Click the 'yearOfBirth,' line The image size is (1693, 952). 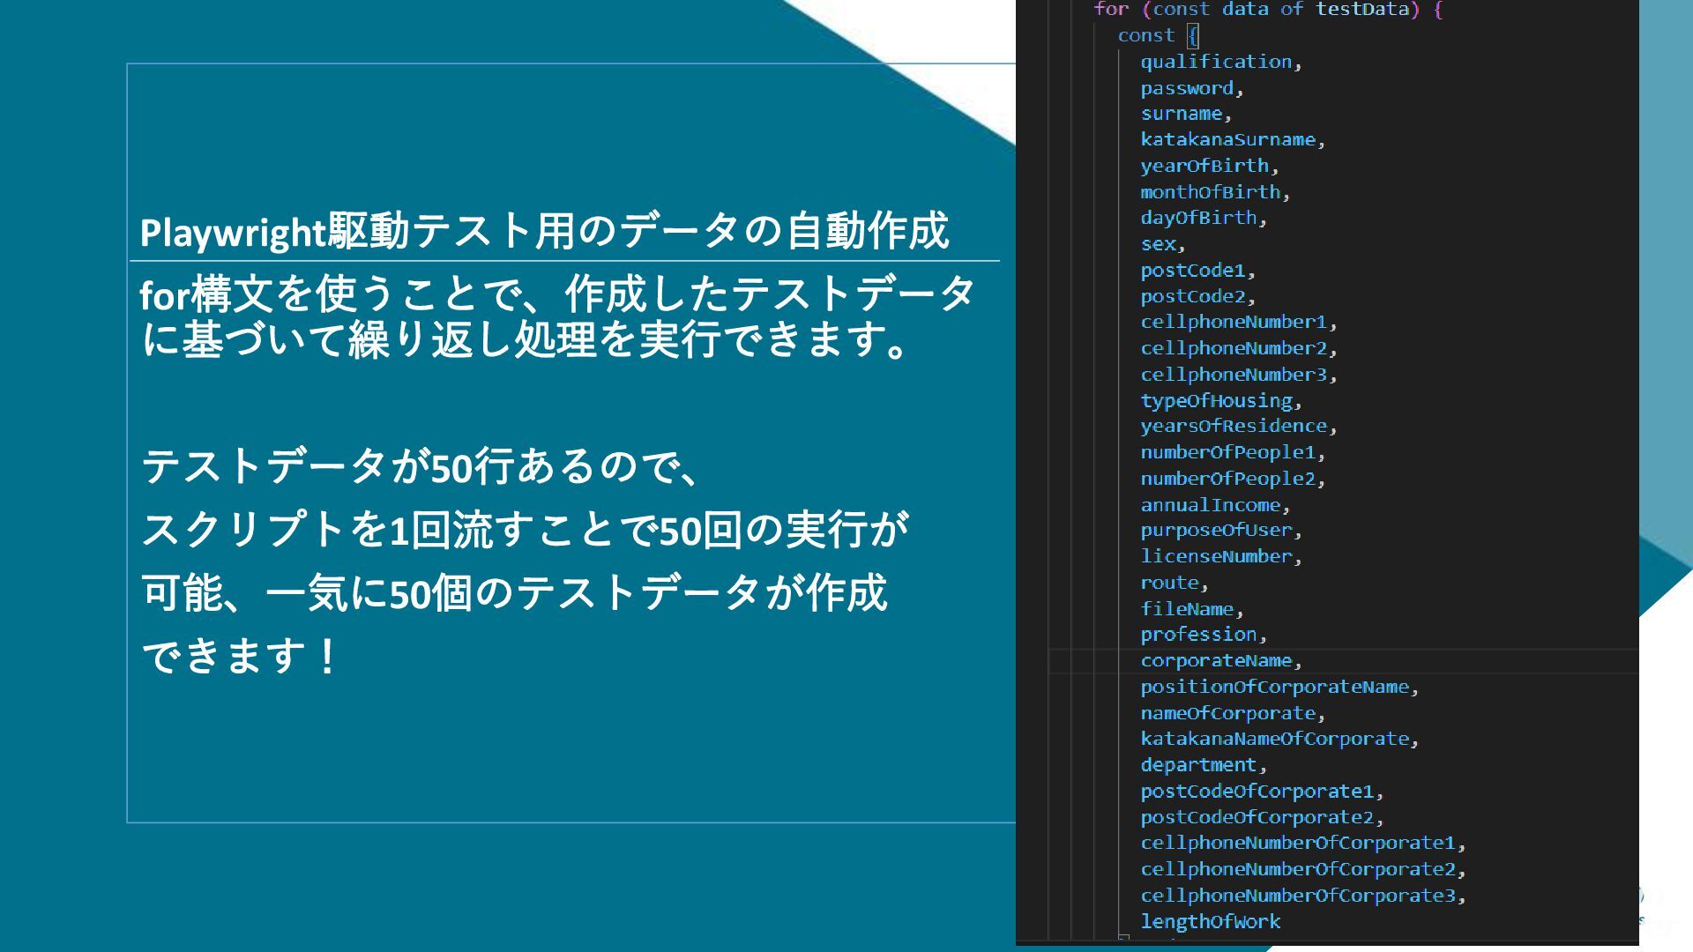click(1210, 166)
